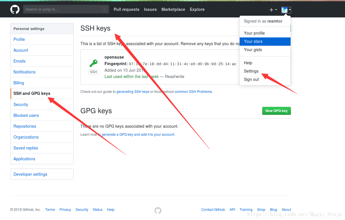Viewport: 345px width, 220px height.
Task: Select Explore in the header
Action: (197, 9)
